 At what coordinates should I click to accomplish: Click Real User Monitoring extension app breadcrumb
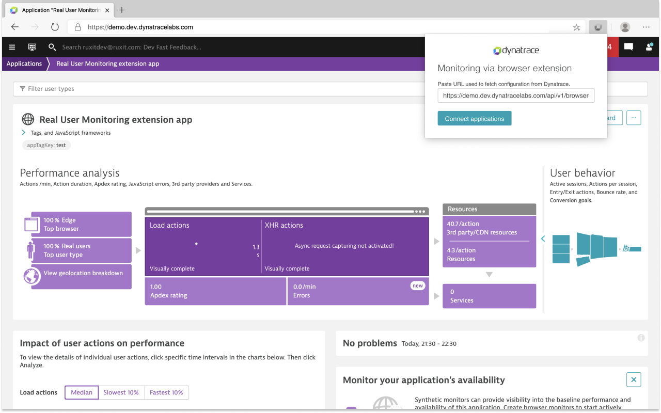point(107,64)
